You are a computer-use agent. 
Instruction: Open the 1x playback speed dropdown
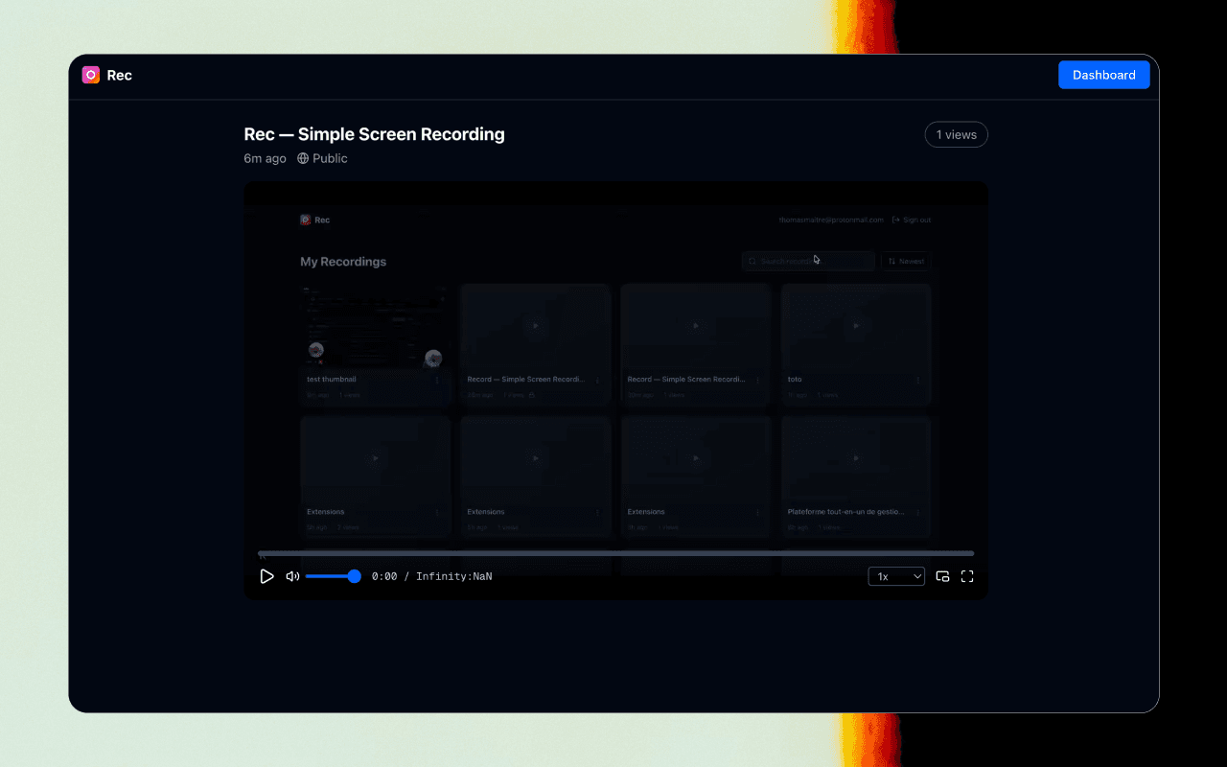[x=895, y=575]
